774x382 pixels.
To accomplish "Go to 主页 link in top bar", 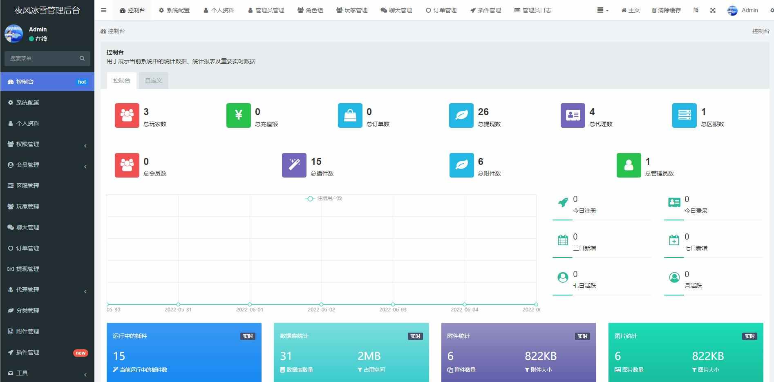I will (x=631, y=10).
